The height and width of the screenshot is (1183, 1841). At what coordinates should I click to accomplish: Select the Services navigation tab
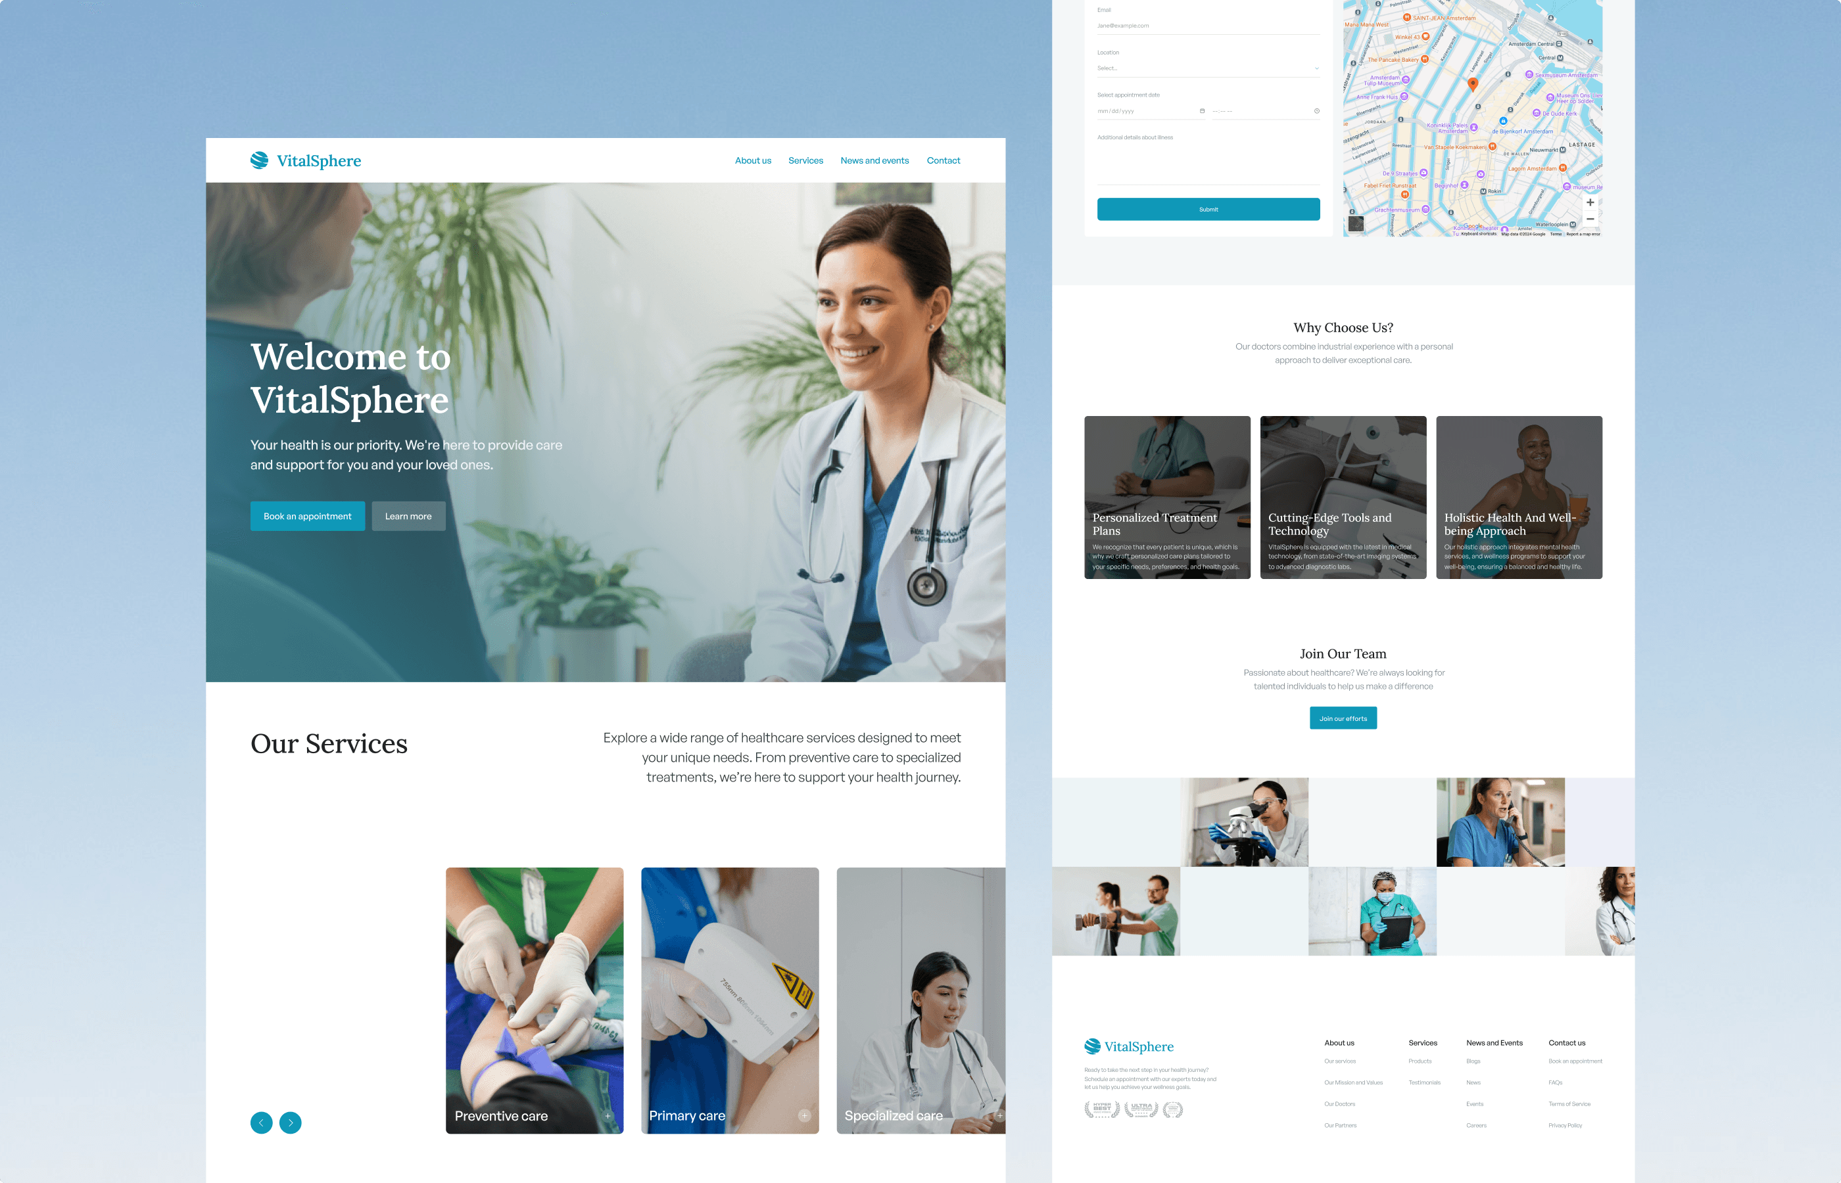tap(807, 161)
